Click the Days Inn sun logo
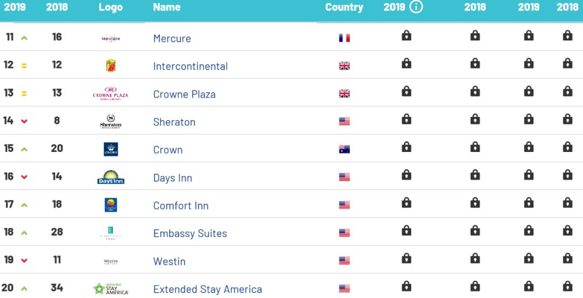 coord(111,177)
